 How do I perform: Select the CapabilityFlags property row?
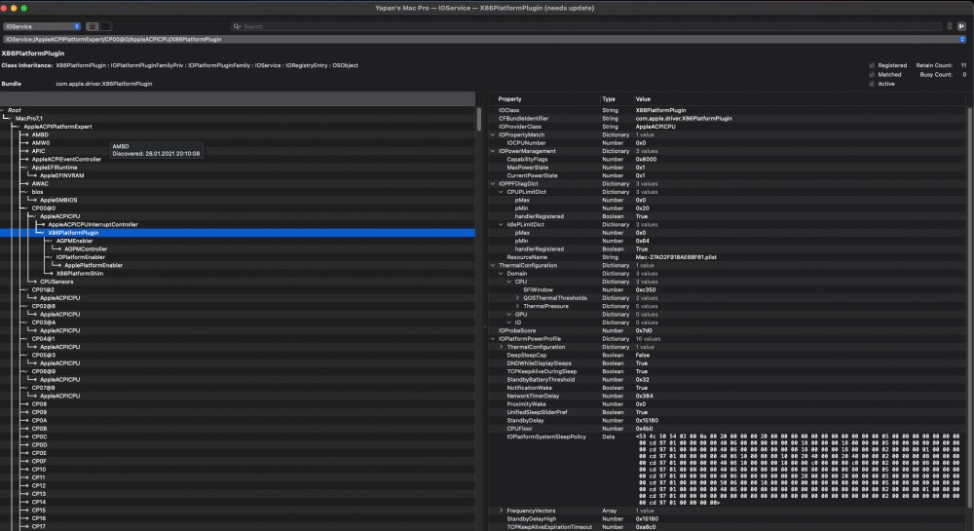[x=728, y=159]
